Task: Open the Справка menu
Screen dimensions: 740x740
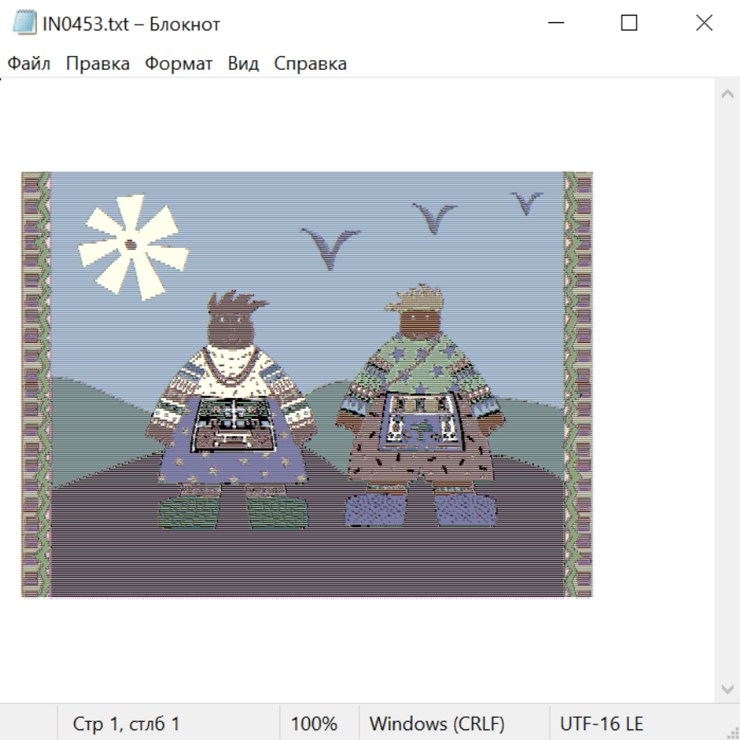Action: point(310,64)
